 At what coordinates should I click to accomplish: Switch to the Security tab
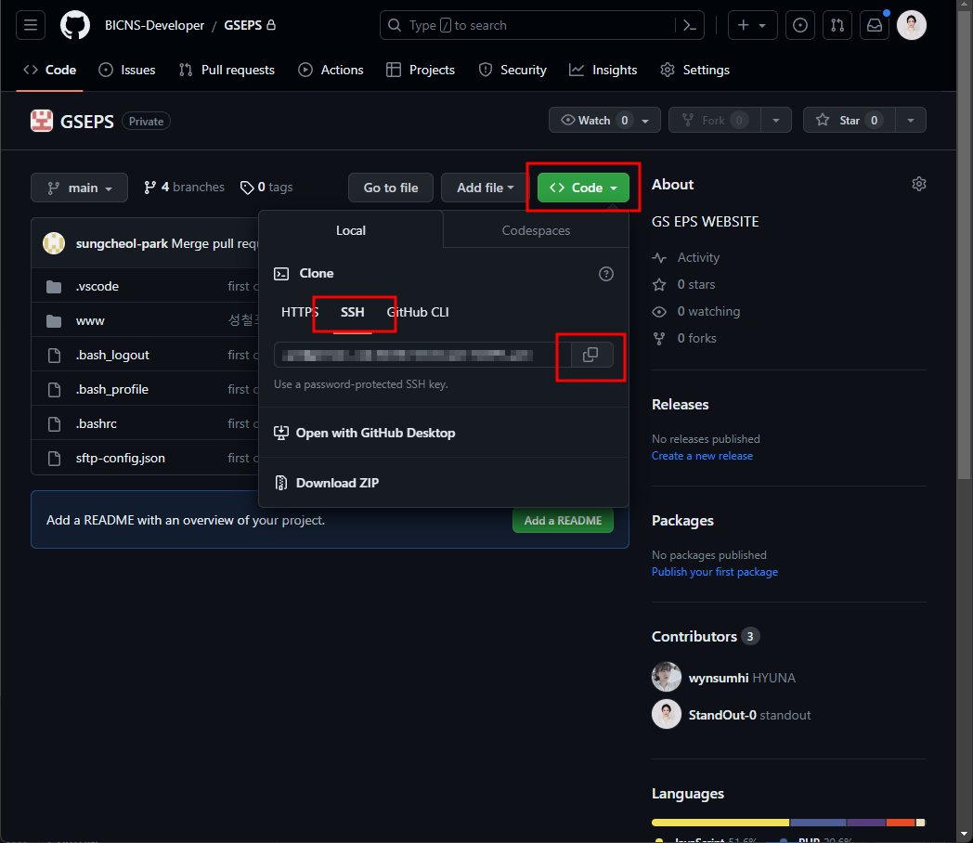pos(512,70)
